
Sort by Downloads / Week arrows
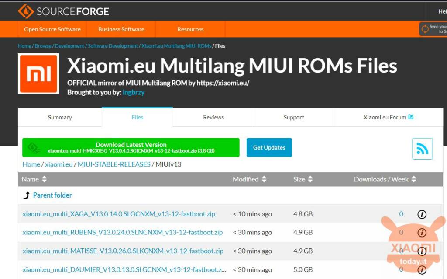pyautogui.click(x=414, y=179)
